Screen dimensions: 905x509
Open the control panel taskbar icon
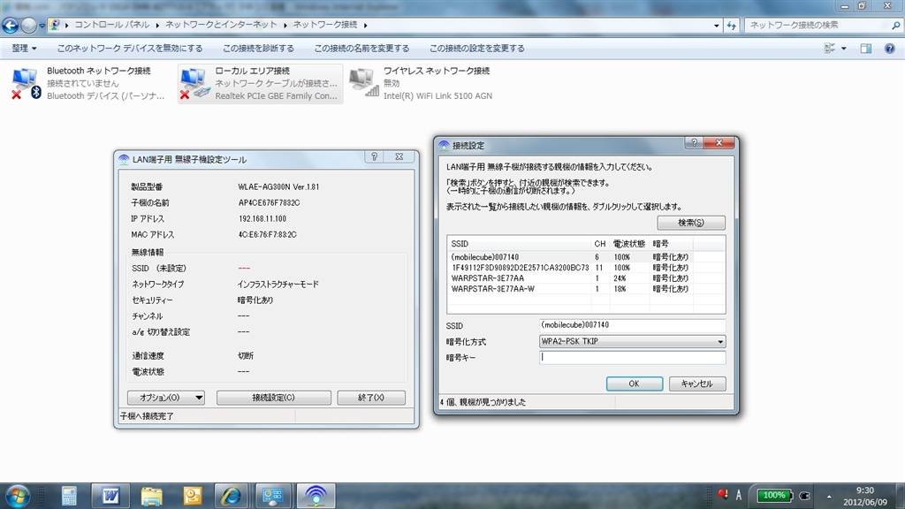point(272,497)
